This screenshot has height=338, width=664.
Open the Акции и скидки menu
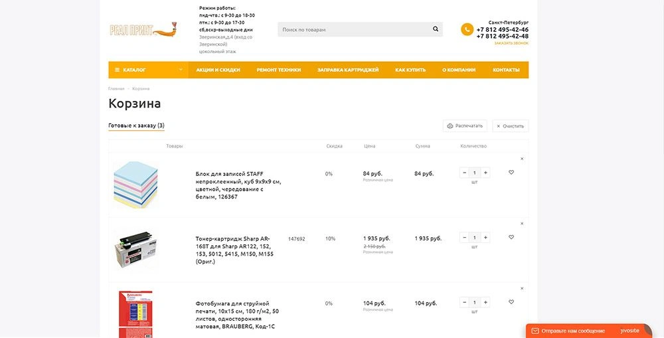(x=218, y=70)
